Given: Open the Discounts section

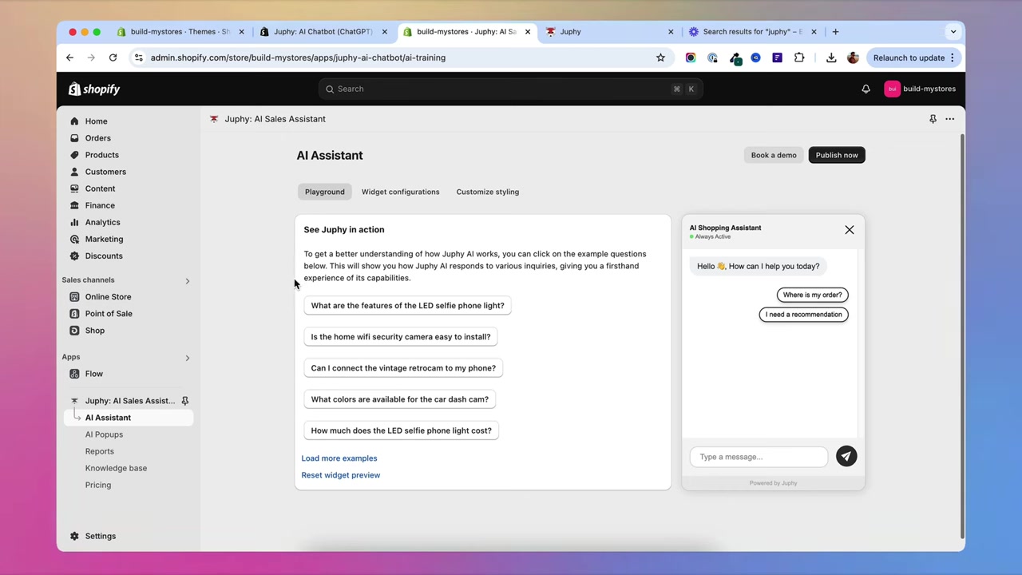Looking at the screenshot, I should [x=104, y=256].
